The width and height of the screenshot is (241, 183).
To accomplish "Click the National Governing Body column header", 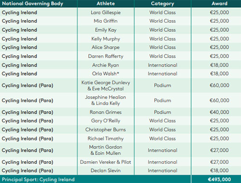I will (33, 4).
